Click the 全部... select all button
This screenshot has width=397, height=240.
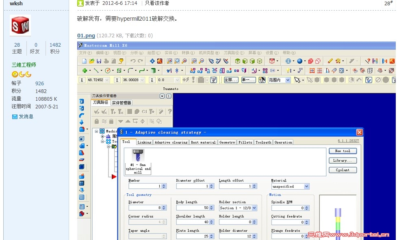(231, 80)
